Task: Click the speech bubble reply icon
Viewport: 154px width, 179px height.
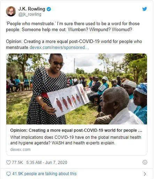Action: pyautogui.click(x=8, y=174)
